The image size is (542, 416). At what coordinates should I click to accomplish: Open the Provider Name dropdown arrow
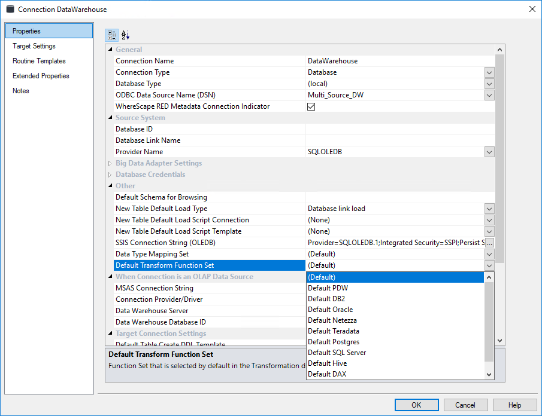tap(489, 152)
